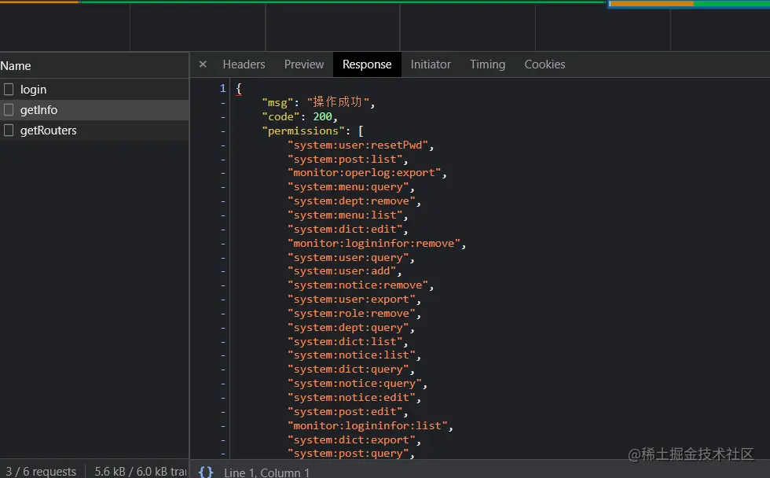Viewport: 770px width, 478px height.
Task: Open the Cookies tab
Action: pos(544,64)
